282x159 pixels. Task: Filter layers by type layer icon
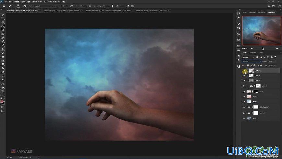264,57
